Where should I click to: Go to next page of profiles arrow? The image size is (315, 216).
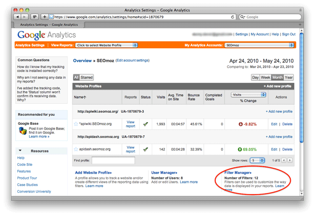pos(289,160)
